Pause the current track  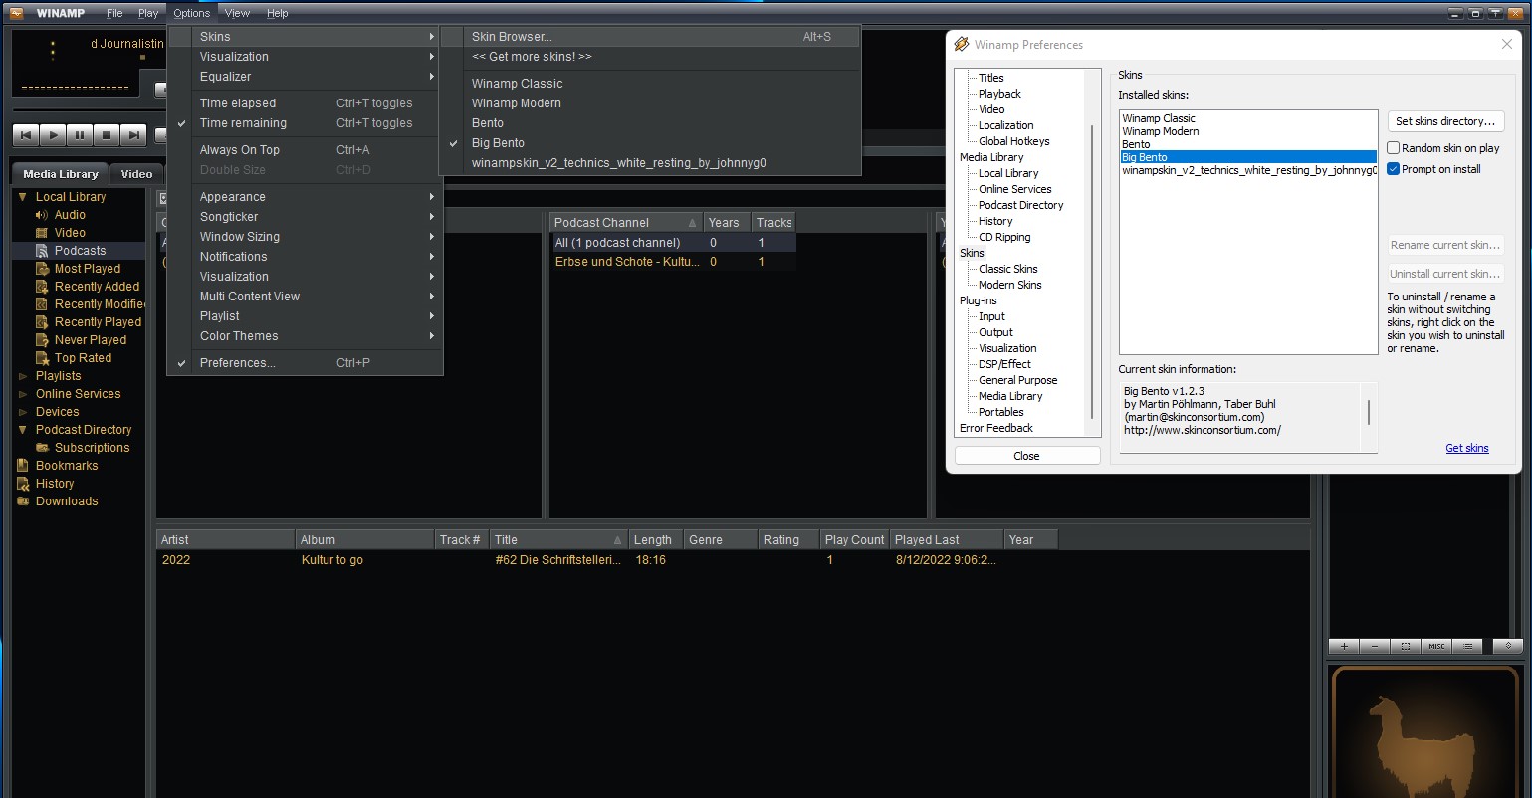coord(80,135)
